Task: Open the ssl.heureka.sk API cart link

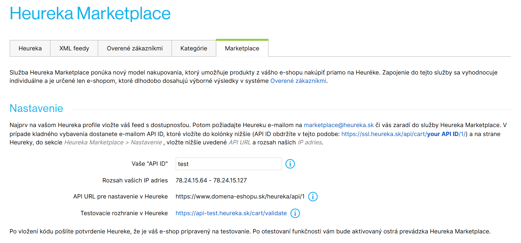Action: (x=404, y=134)
